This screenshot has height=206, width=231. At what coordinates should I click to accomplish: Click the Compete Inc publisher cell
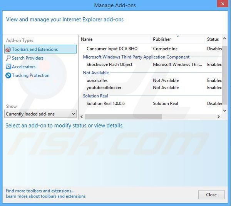[165, 49]
